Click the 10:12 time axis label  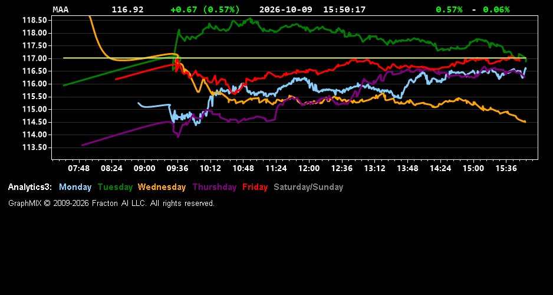tap(210, 168)
